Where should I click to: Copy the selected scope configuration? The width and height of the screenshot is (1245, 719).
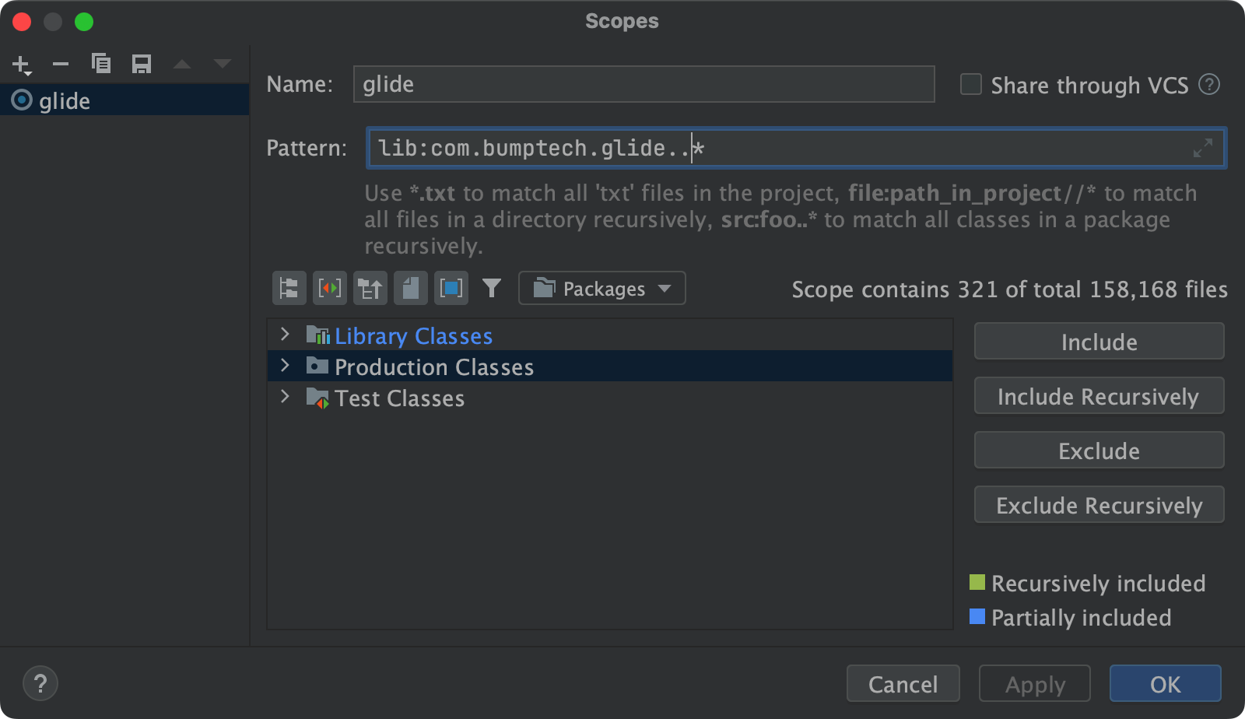(x=101, y=64)
